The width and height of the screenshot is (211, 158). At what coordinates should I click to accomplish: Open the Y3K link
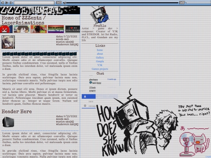[x=100, y=65]
